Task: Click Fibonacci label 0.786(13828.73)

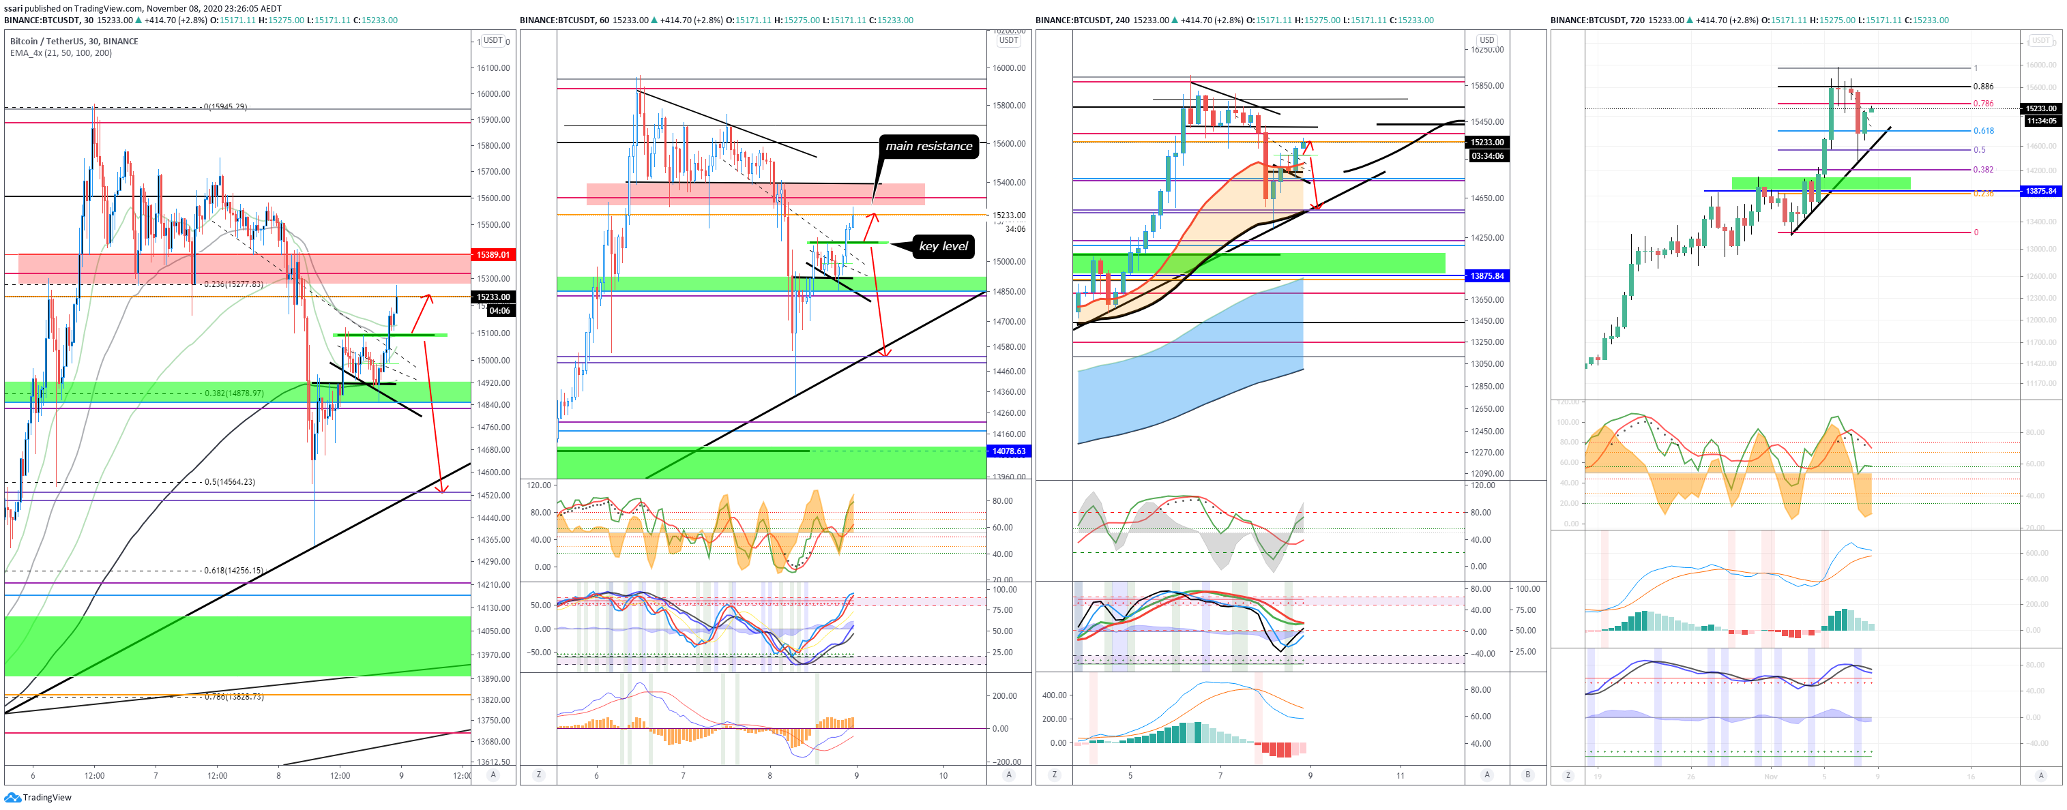Action: (233, 696)
